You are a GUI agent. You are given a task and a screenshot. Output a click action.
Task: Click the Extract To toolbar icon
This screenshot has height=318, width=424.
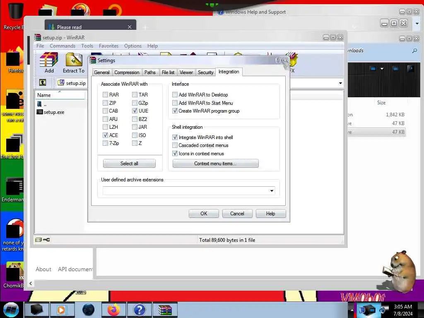point(74,63)
